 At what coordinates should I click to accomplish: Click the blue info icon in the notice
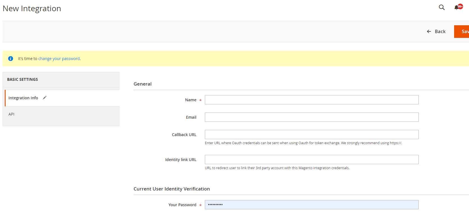[11, 59]
